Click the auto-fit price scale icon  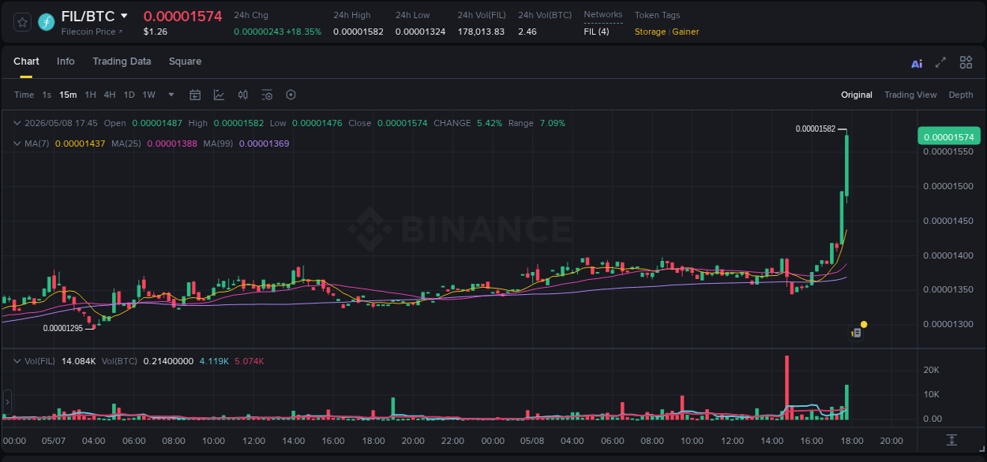point(952,440)
